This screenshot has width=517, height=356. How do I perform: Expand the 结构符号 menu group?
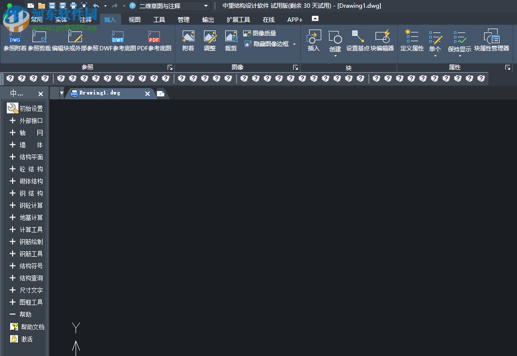pos(25,266)
